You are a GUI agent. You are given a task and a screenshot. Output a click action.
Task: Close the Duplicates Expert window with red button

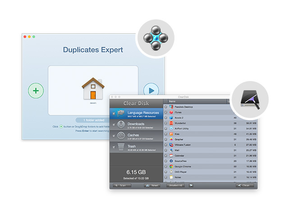25,37
